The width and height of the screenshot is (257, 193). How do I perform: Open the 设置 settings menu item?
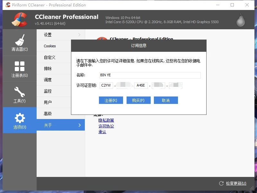[61, 35]
